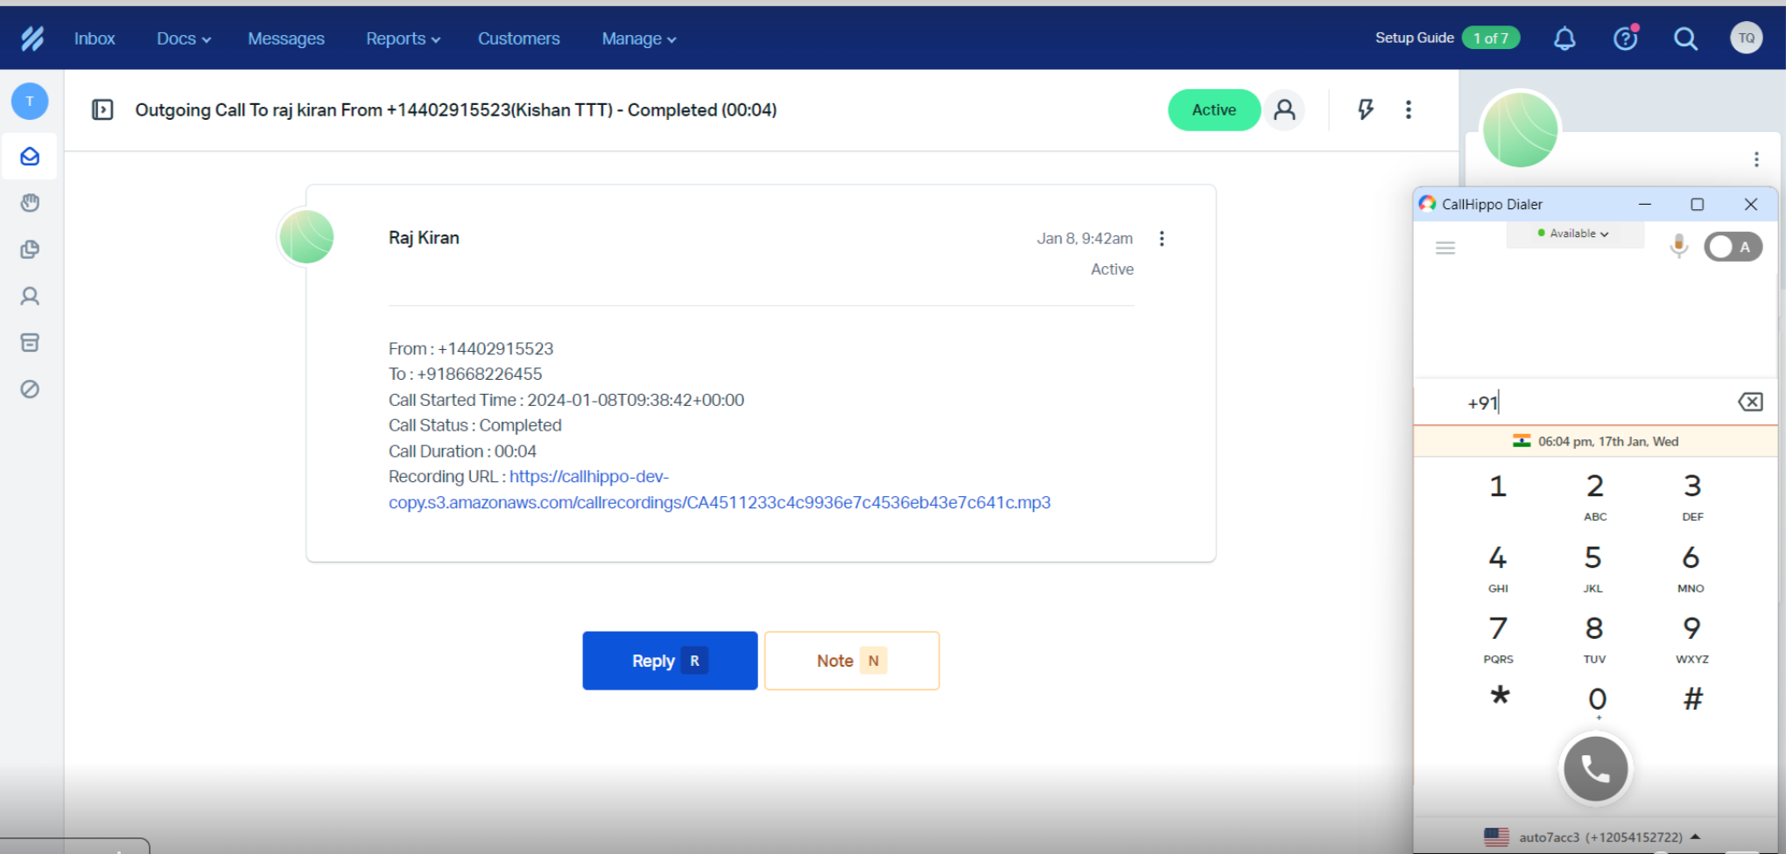Dial digit 4 GHI on the keypad
The image size is (1786, 854).
click(1498, 568)
